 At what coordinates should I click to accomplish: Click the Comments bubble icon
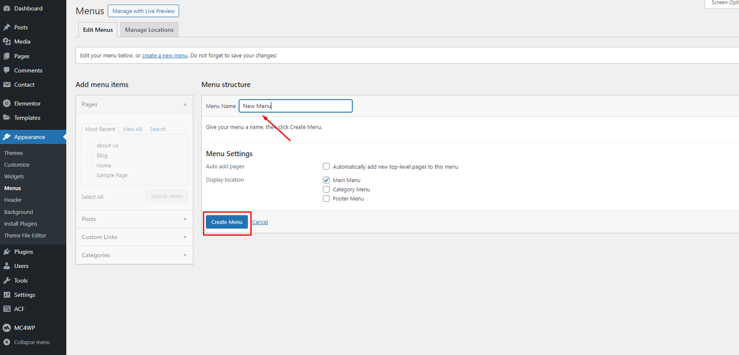pyautogui.click(x=7, y=71)
